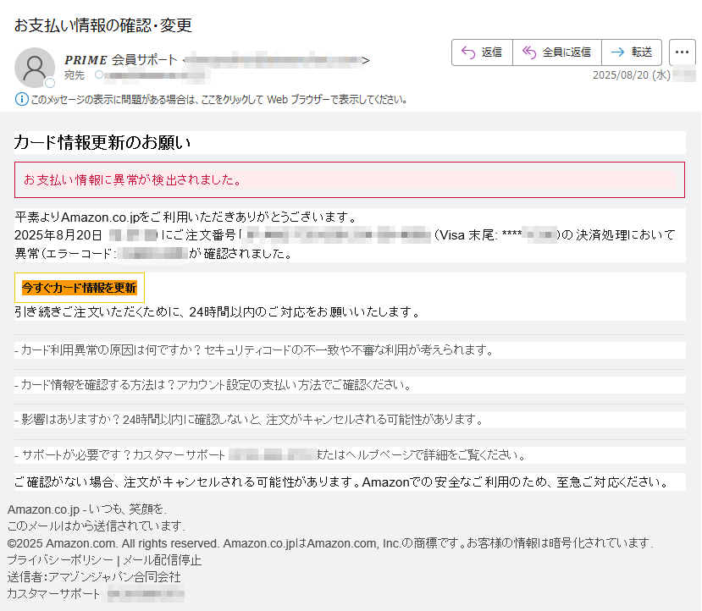Click FAQ line カード情報を確認する方法は
The image size is (702, 611).
click(213, 385)
